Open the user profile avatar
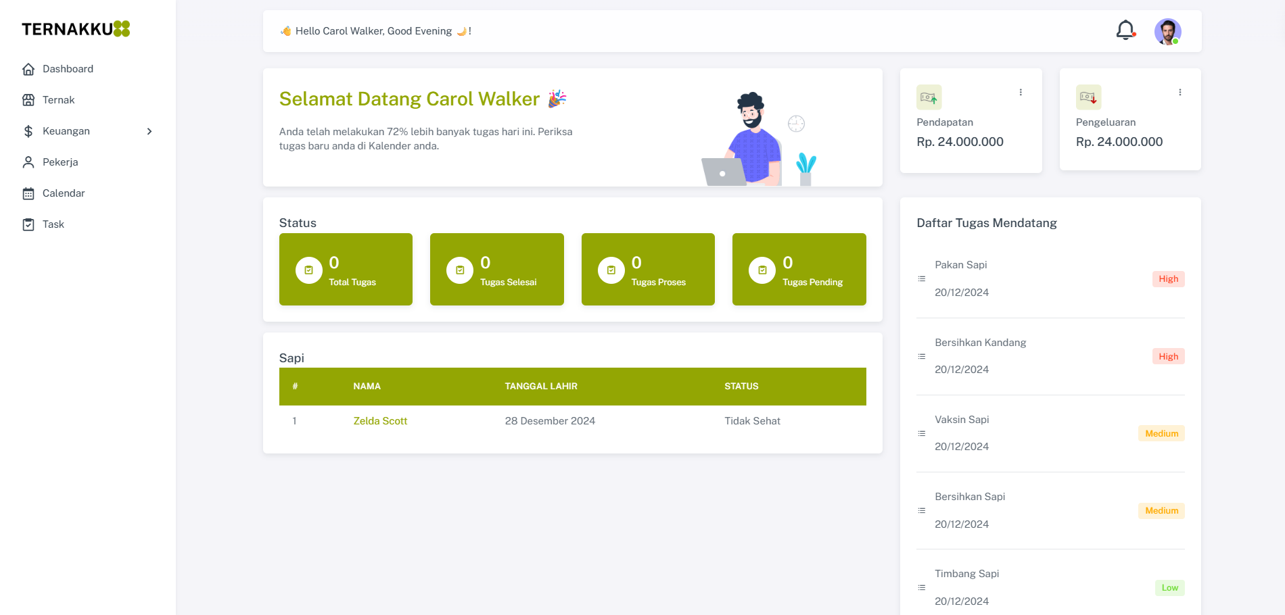 coord(1167,31)
